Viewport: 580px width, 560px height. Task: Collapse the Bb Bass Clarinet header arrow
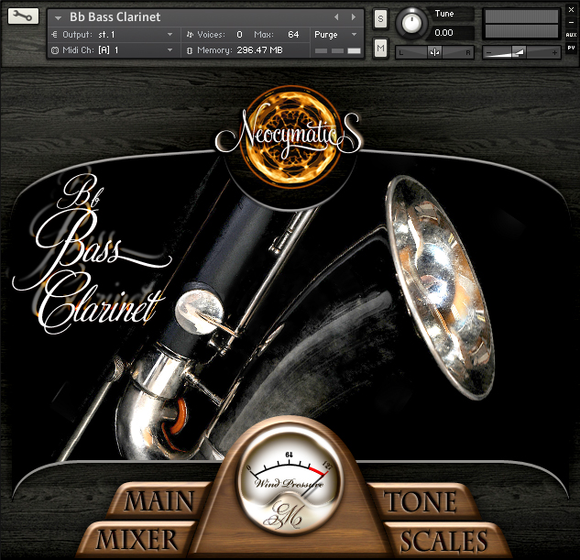click(x=58, y=17)
